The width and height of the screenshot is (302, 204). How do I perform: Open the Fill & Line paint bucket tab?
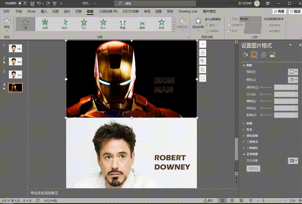[x=245, y=55]
